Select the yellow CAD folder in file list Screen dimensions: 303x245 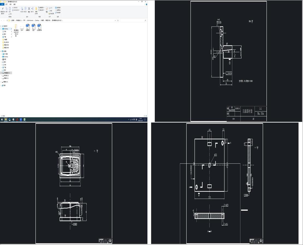[x=16, y=30]
